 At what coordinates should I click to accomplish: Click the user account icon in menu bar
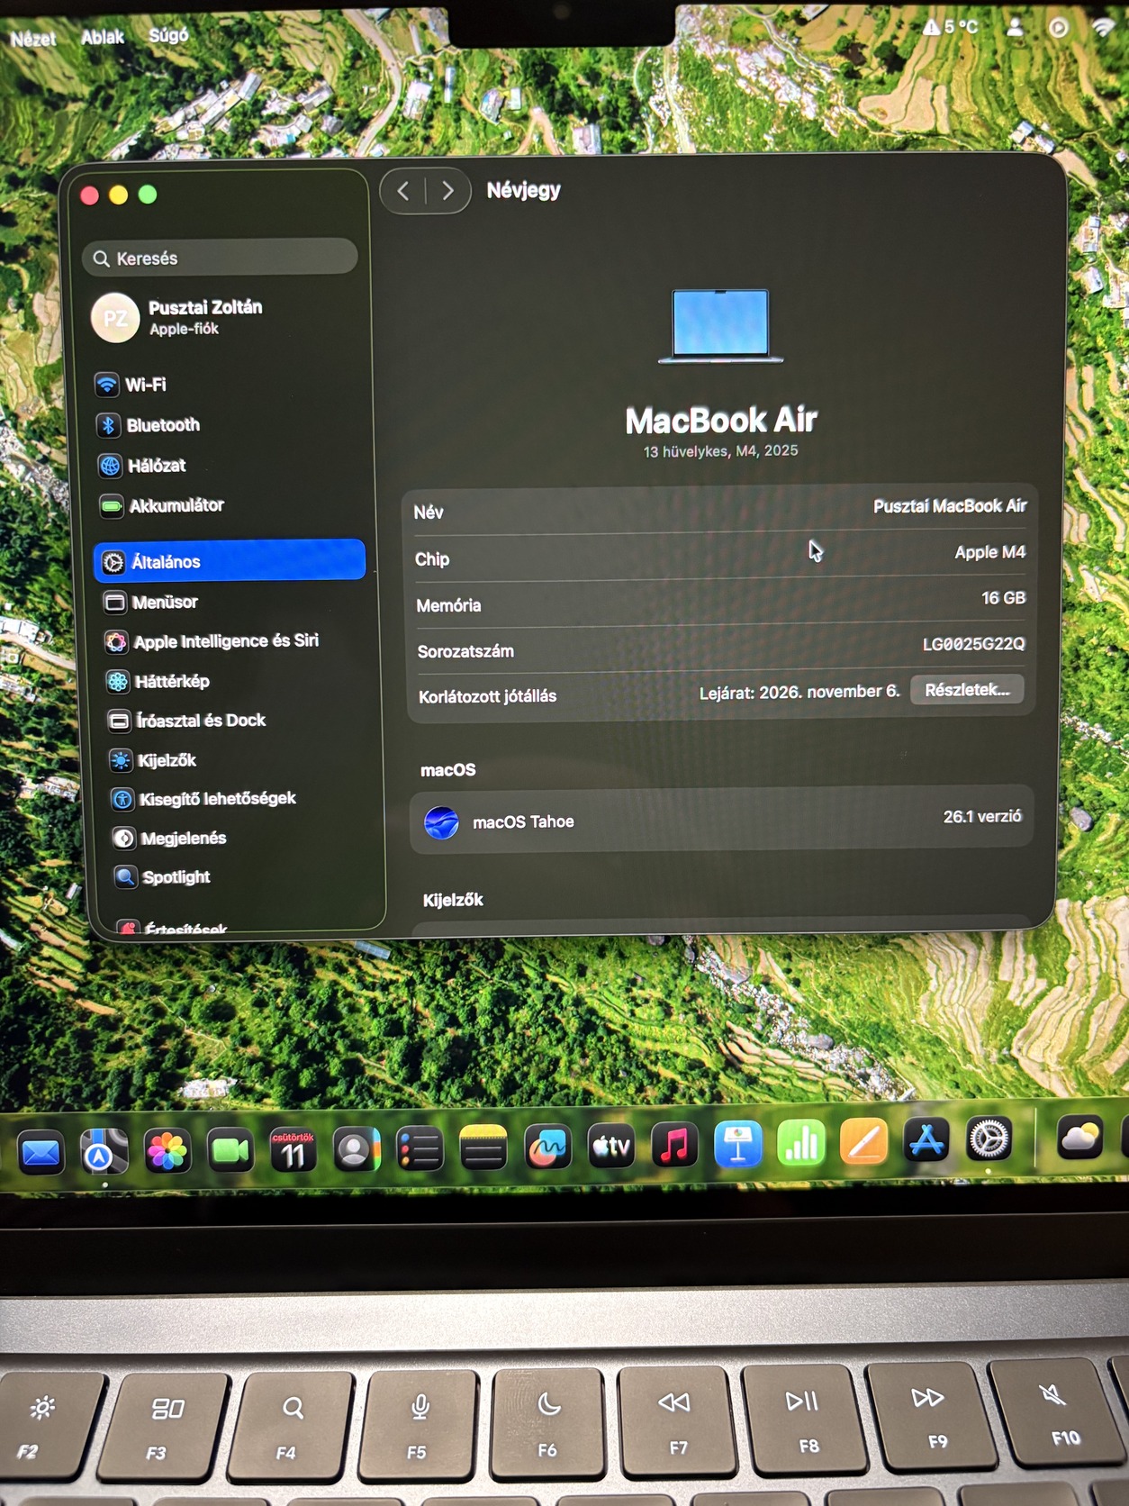click(1016, 27)
